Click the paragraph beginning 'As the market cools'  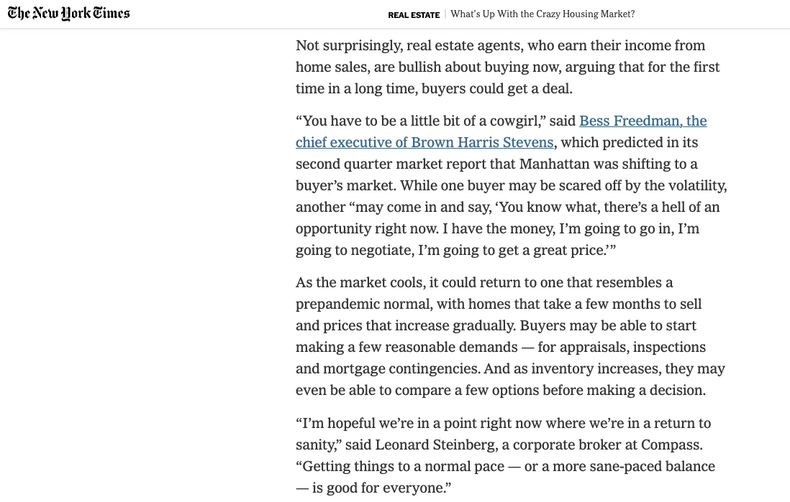pos(510,336)
